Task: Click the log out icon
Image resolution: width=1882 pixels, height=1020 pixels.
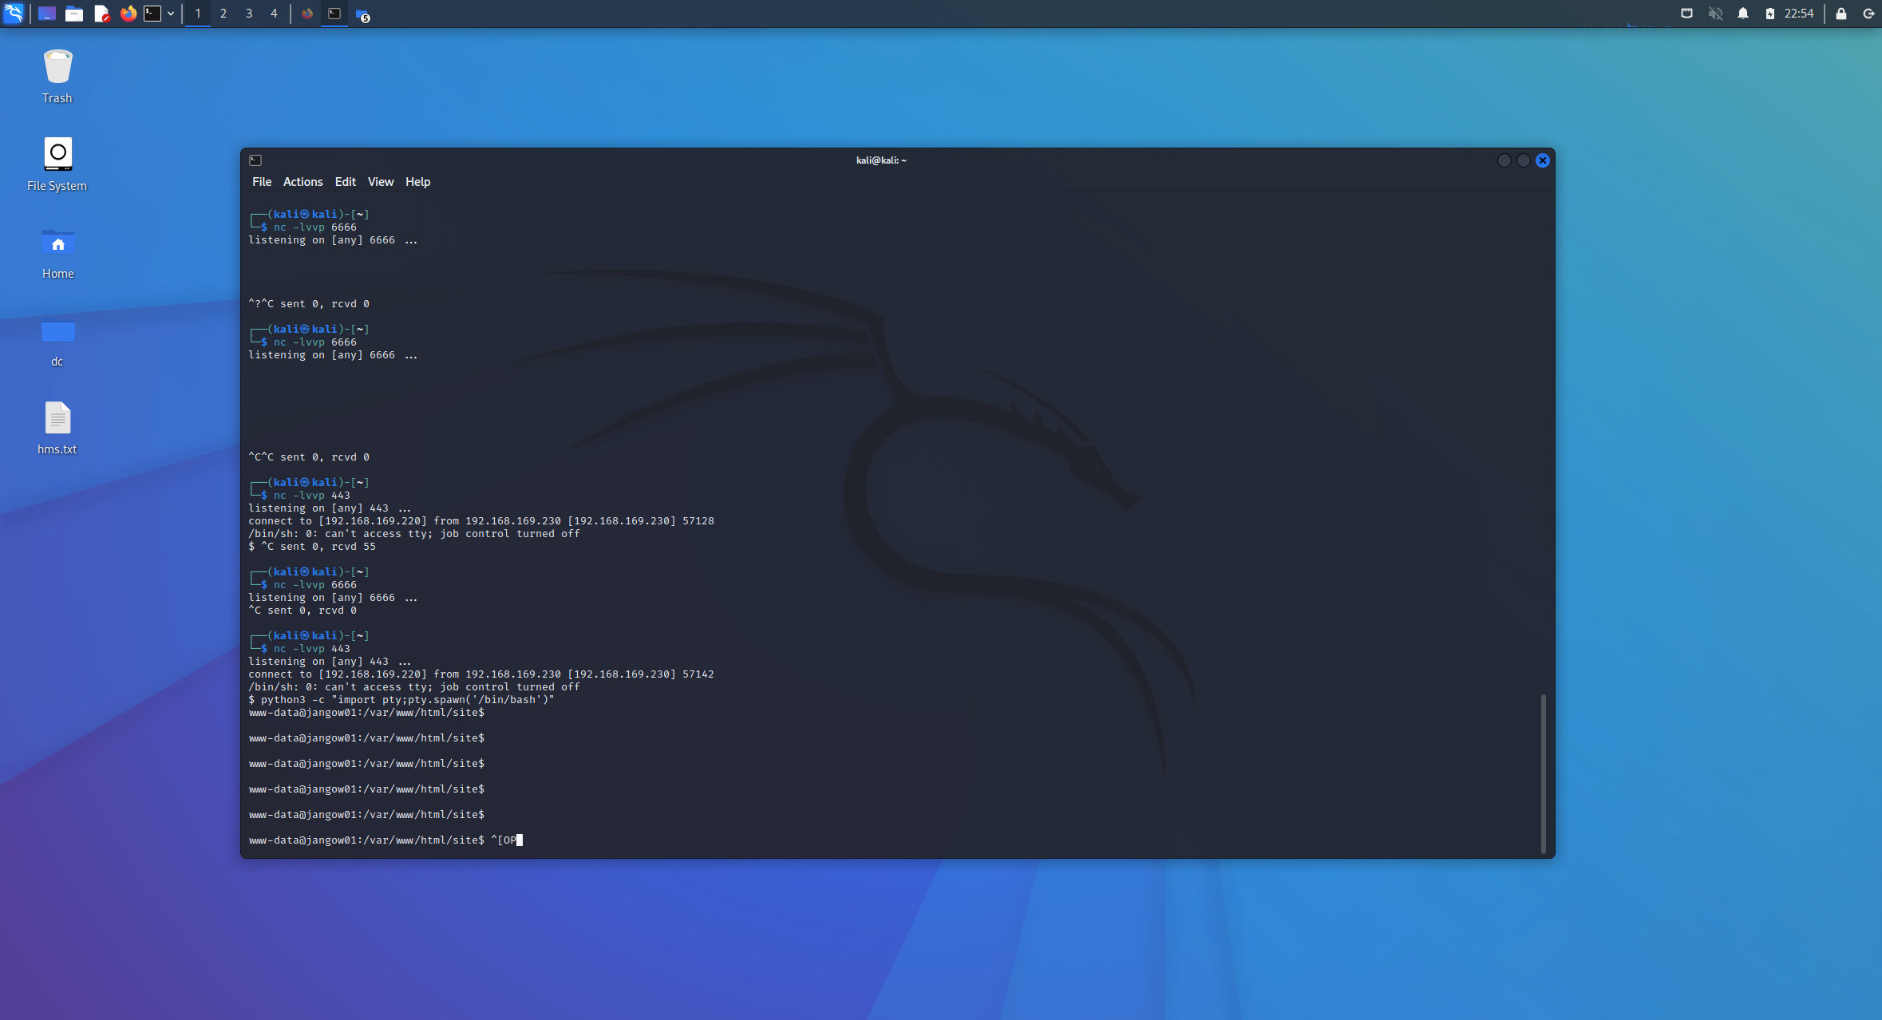Action: pos(1868,14)
